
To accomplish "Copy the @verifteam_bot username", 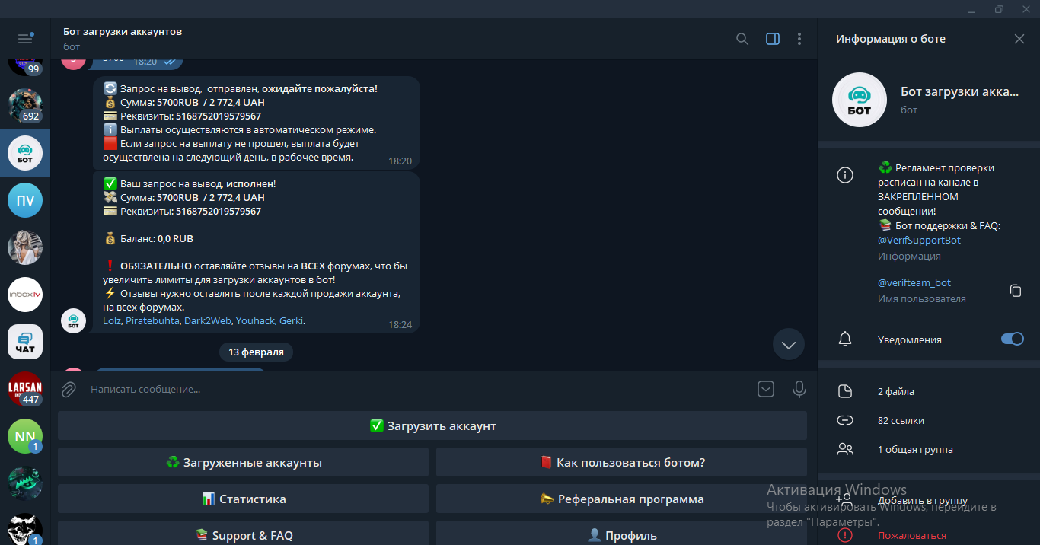I will 1015,290.
